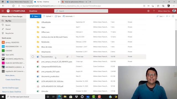Open the help question mark icon
177x99 pixels.
[x=154, y=11]
